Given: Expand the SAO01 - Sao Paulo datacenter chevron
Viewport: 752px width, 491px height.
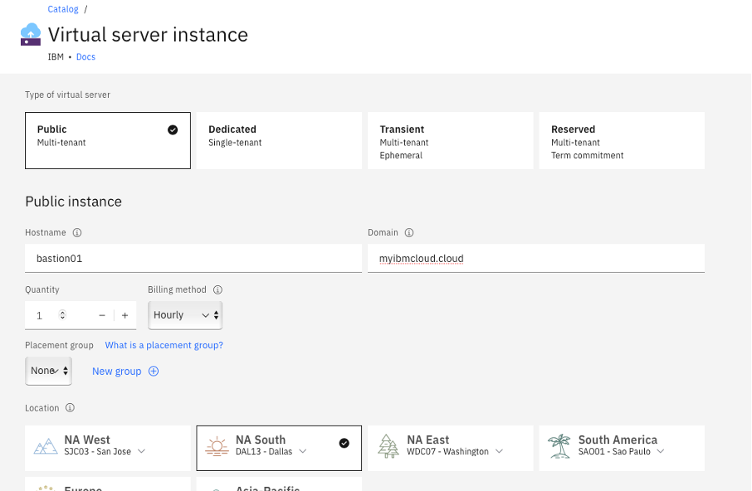Looking at the screenshot, I should pyautogui.click(x=661, y=451).
